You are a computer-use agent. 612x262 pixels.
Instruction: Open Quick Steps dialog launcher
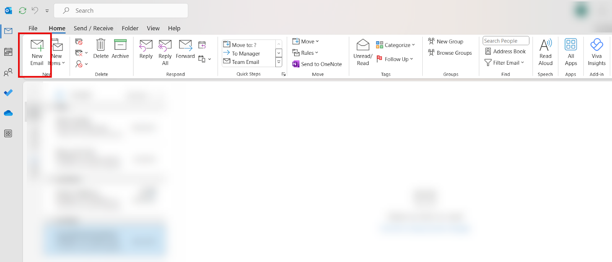pos(283,74)
